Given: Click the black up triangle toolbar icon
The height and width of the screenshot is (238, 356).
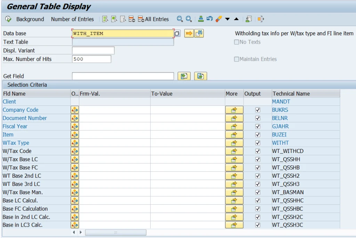Looking at the screenshot, I should [236, 19].
